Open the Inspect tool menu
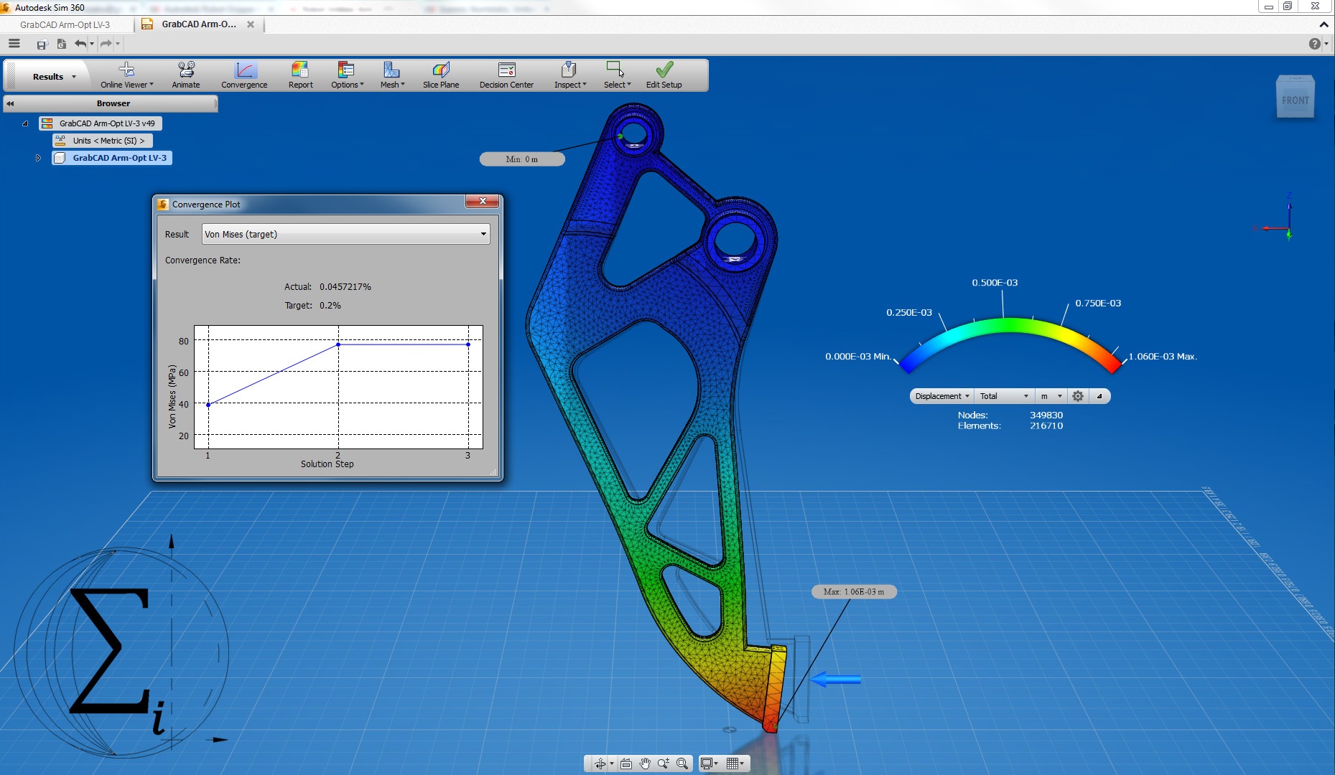Screen dimensions: 1335x775 569,75
